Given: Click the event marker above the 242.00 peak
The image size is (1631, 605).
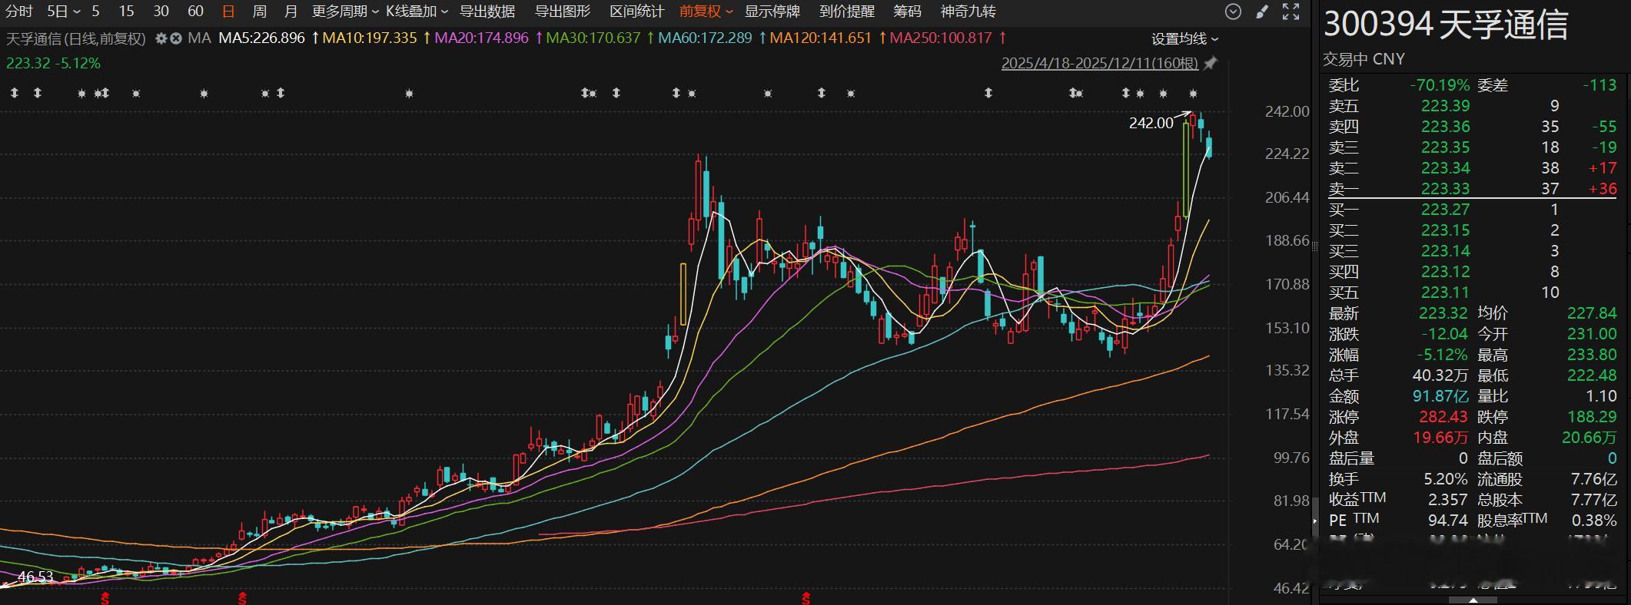Looking at the screenshot, I should click(x=1193, y=94).
